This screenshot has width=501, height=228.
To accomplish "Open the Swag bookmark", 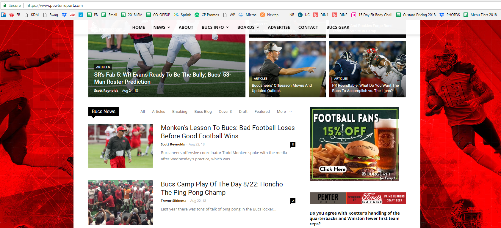I will (x=50, y=15).
